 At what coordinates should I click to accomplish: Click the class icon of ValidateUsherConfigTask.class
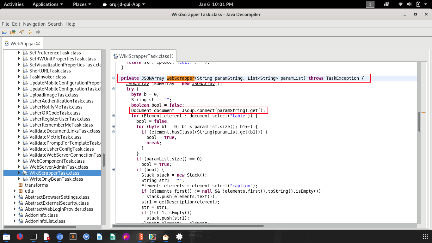click(25, 149)
